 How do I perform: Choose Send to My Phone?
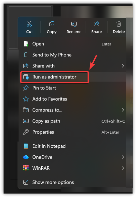(x=72, y=55)
